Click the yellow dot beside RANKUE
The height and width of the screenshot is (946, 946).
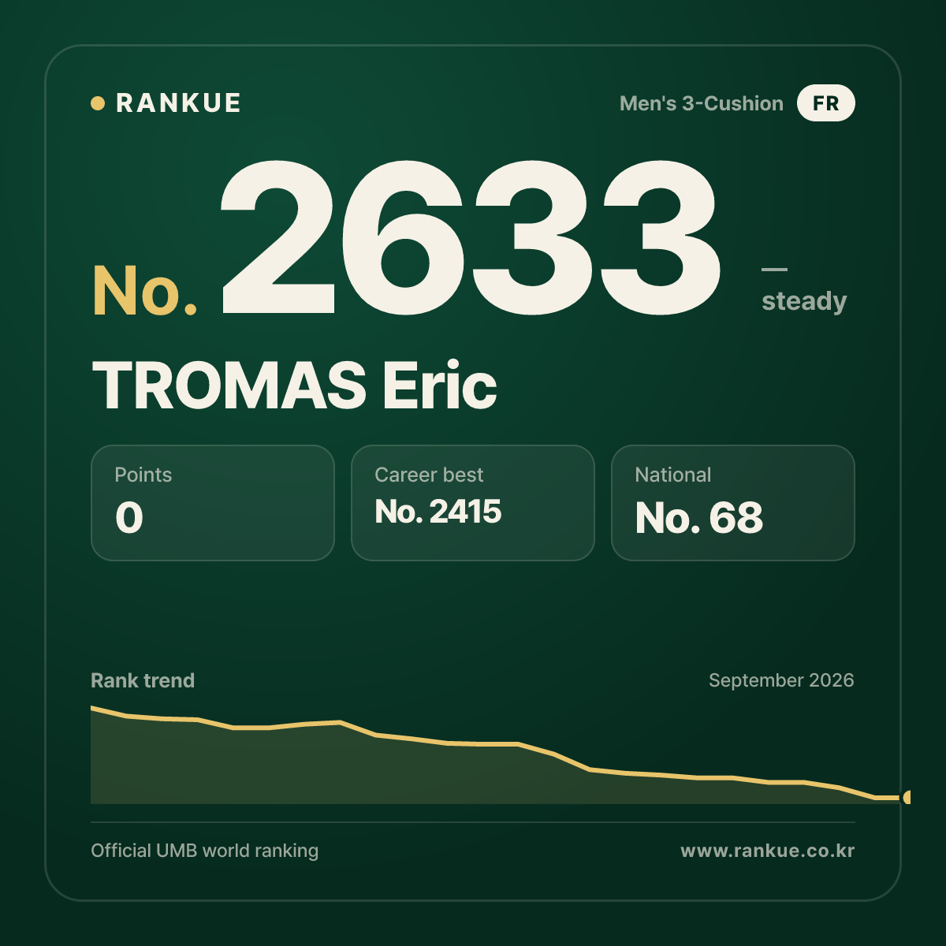(x=98, y=103)
